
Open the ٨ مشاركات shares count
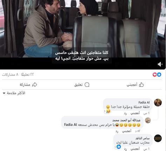click(10, 75)
